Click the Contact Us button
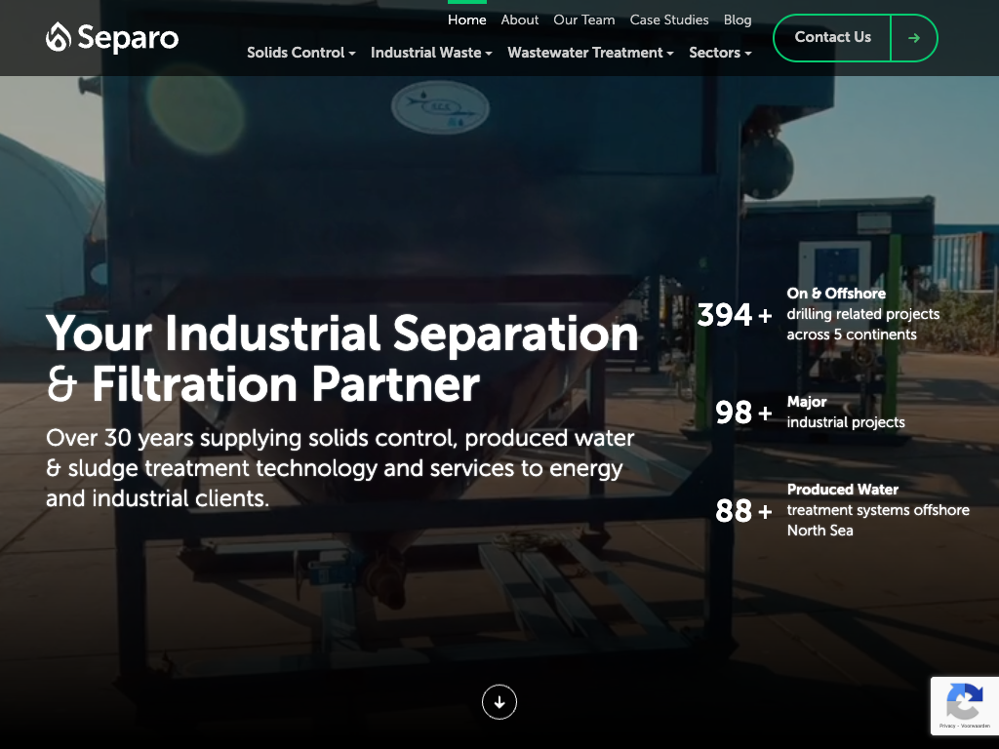 coord(832,38)
